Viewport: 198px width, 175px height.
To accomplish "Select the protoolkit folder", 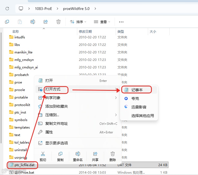I will (x=20, y=105).
